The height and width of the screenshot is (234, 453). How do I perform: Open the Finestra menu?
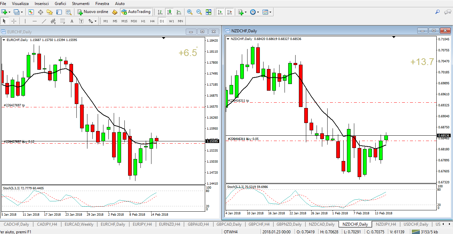pos(102,3)
